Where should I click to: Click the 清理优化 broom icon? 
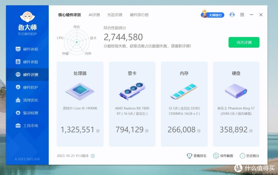pyautogui.click(x=18, y=100)
